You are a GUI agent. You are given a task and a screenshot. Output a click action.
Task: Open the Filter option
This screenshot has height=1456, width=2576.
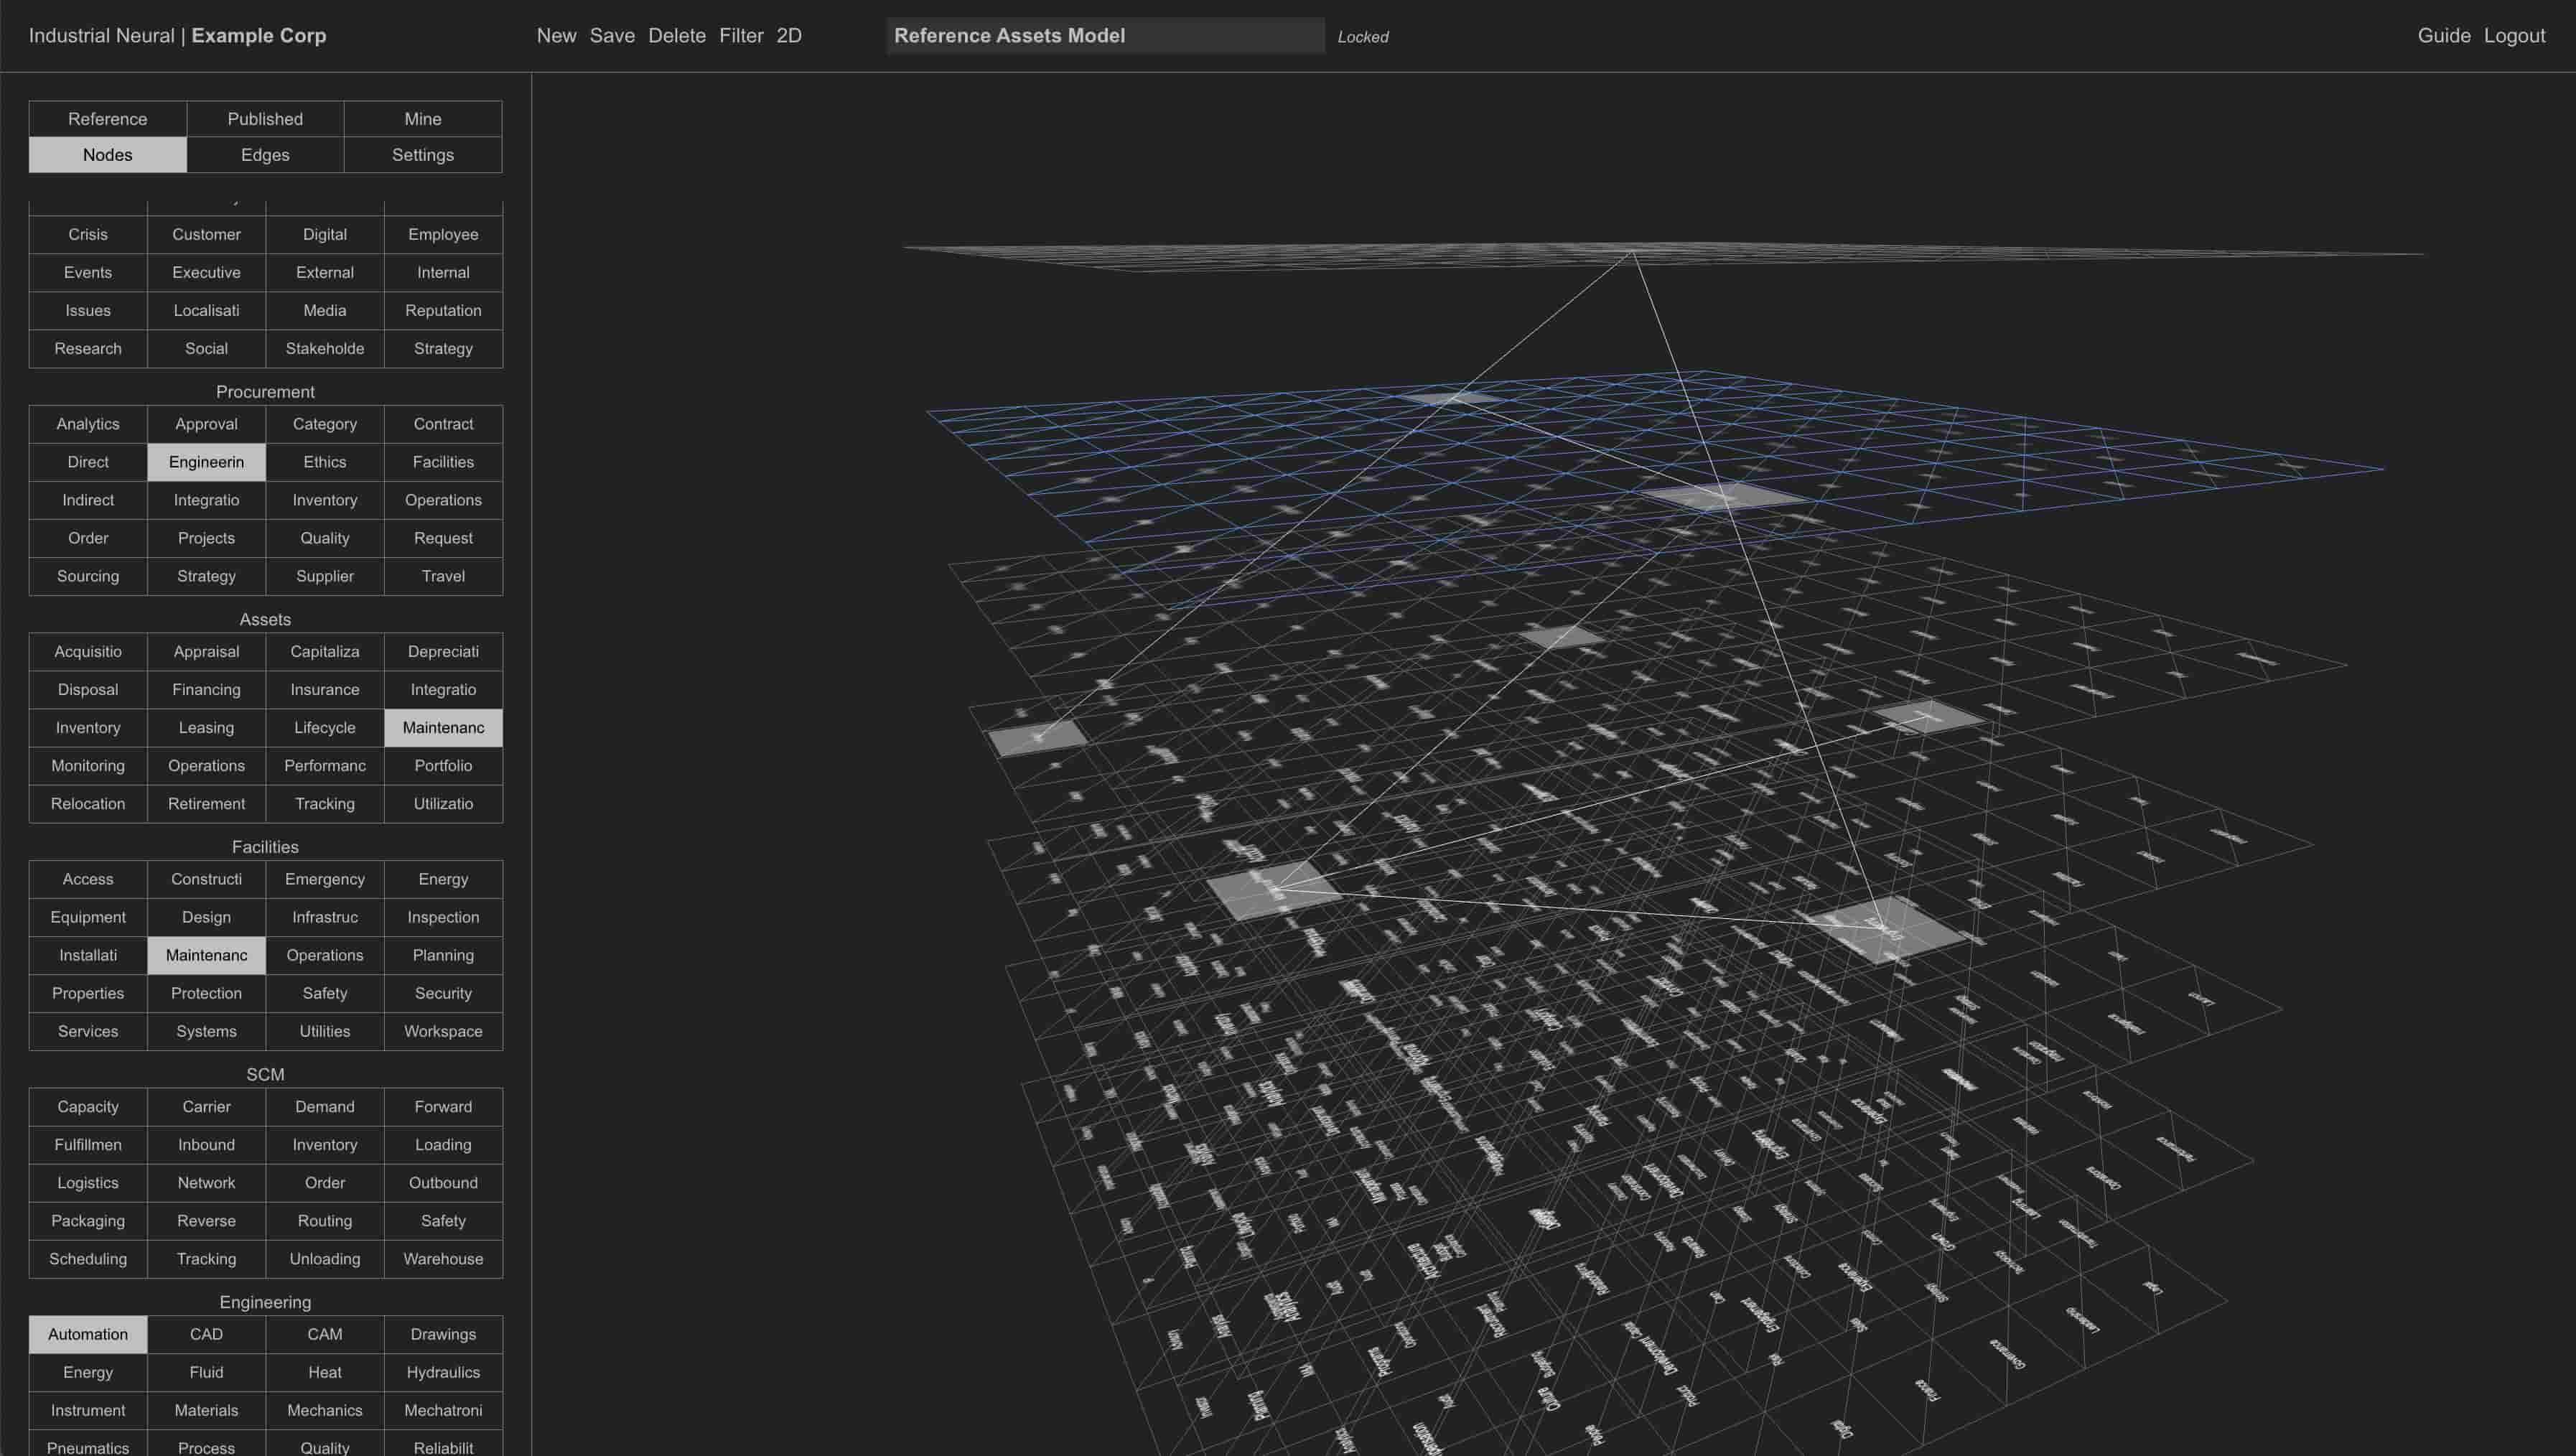click(x=741, y=36)
